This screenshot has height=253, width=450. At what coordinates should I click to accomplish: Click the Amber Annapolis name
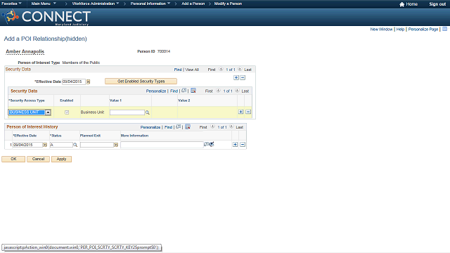pos(25,51)
